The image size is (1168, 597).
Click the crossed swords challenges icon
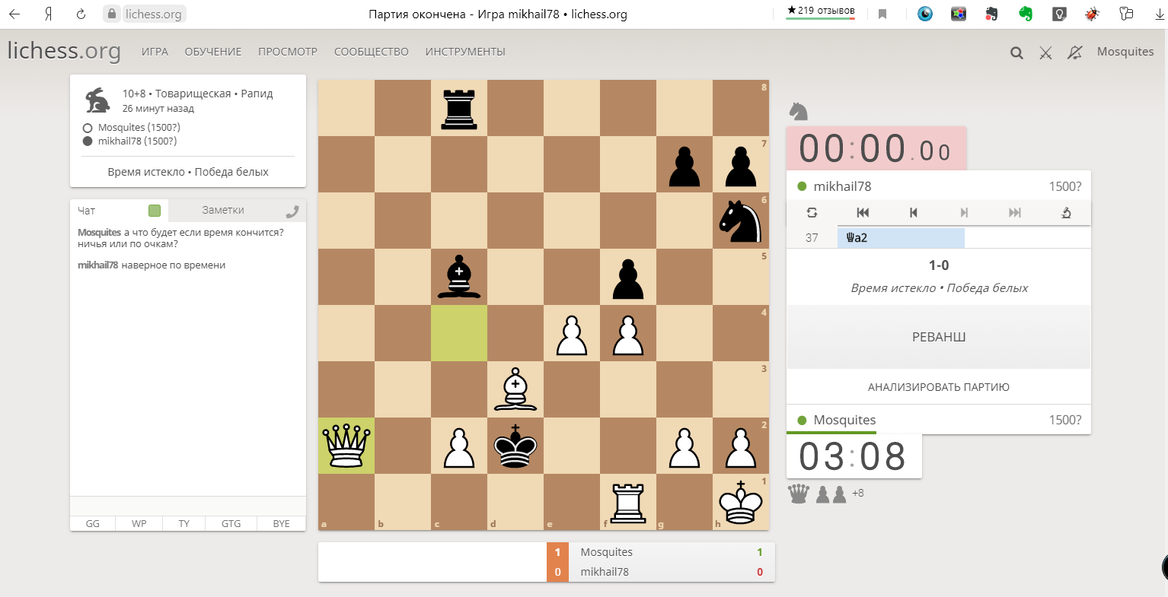[x=1046, y=52]
